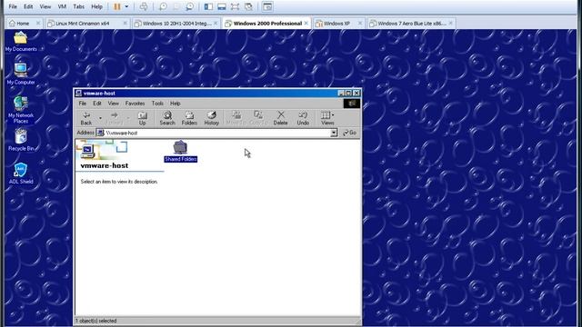Image resolution: width=582 pixels, height=327 pixels.
Task: Open VMware Help menu
Action: pyautogui.click(x=97, y=6)
